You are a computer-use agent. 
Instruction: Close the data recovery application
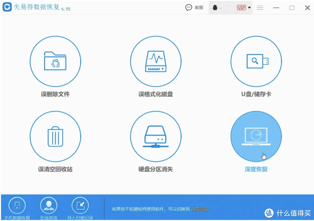click(307, 8)
